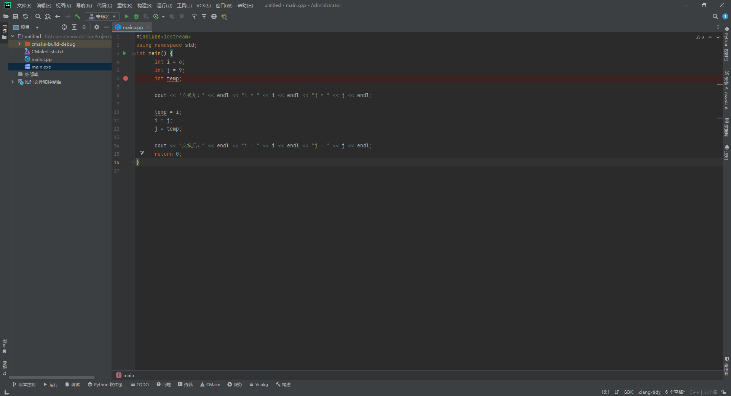Click the Reload from disk icon
Image resolution: width=731 pixels, height=396 pixels.
[x=26, y=16]
